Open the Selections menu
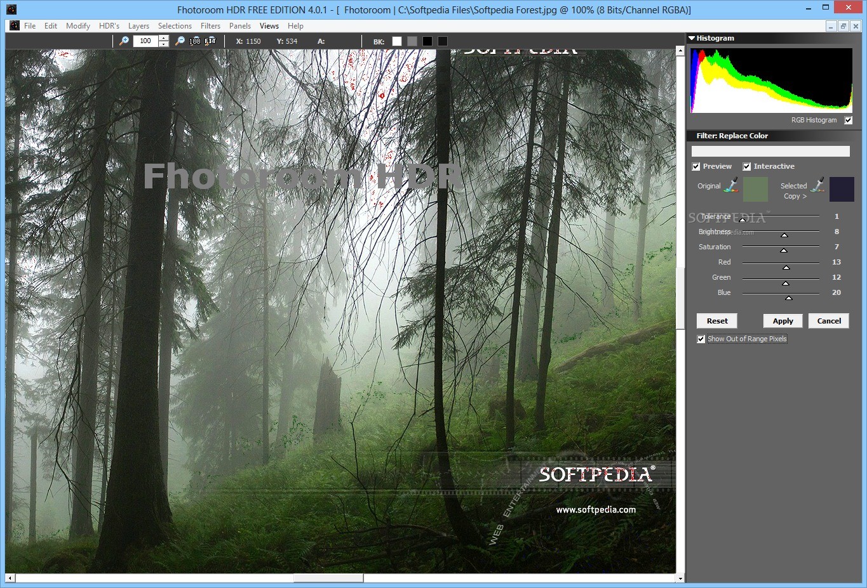867x588 pixels. [175, 26]
